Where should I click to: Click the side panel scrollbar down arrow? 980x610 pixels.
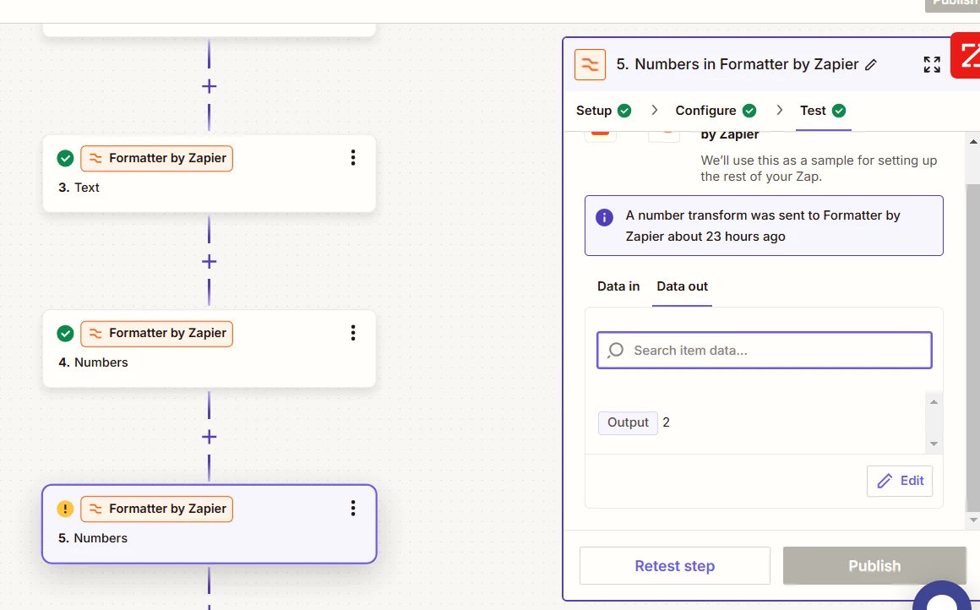973,520
